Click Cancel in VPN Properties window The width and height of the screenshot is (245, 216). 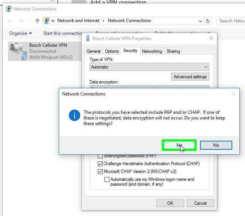pos(200,203)
